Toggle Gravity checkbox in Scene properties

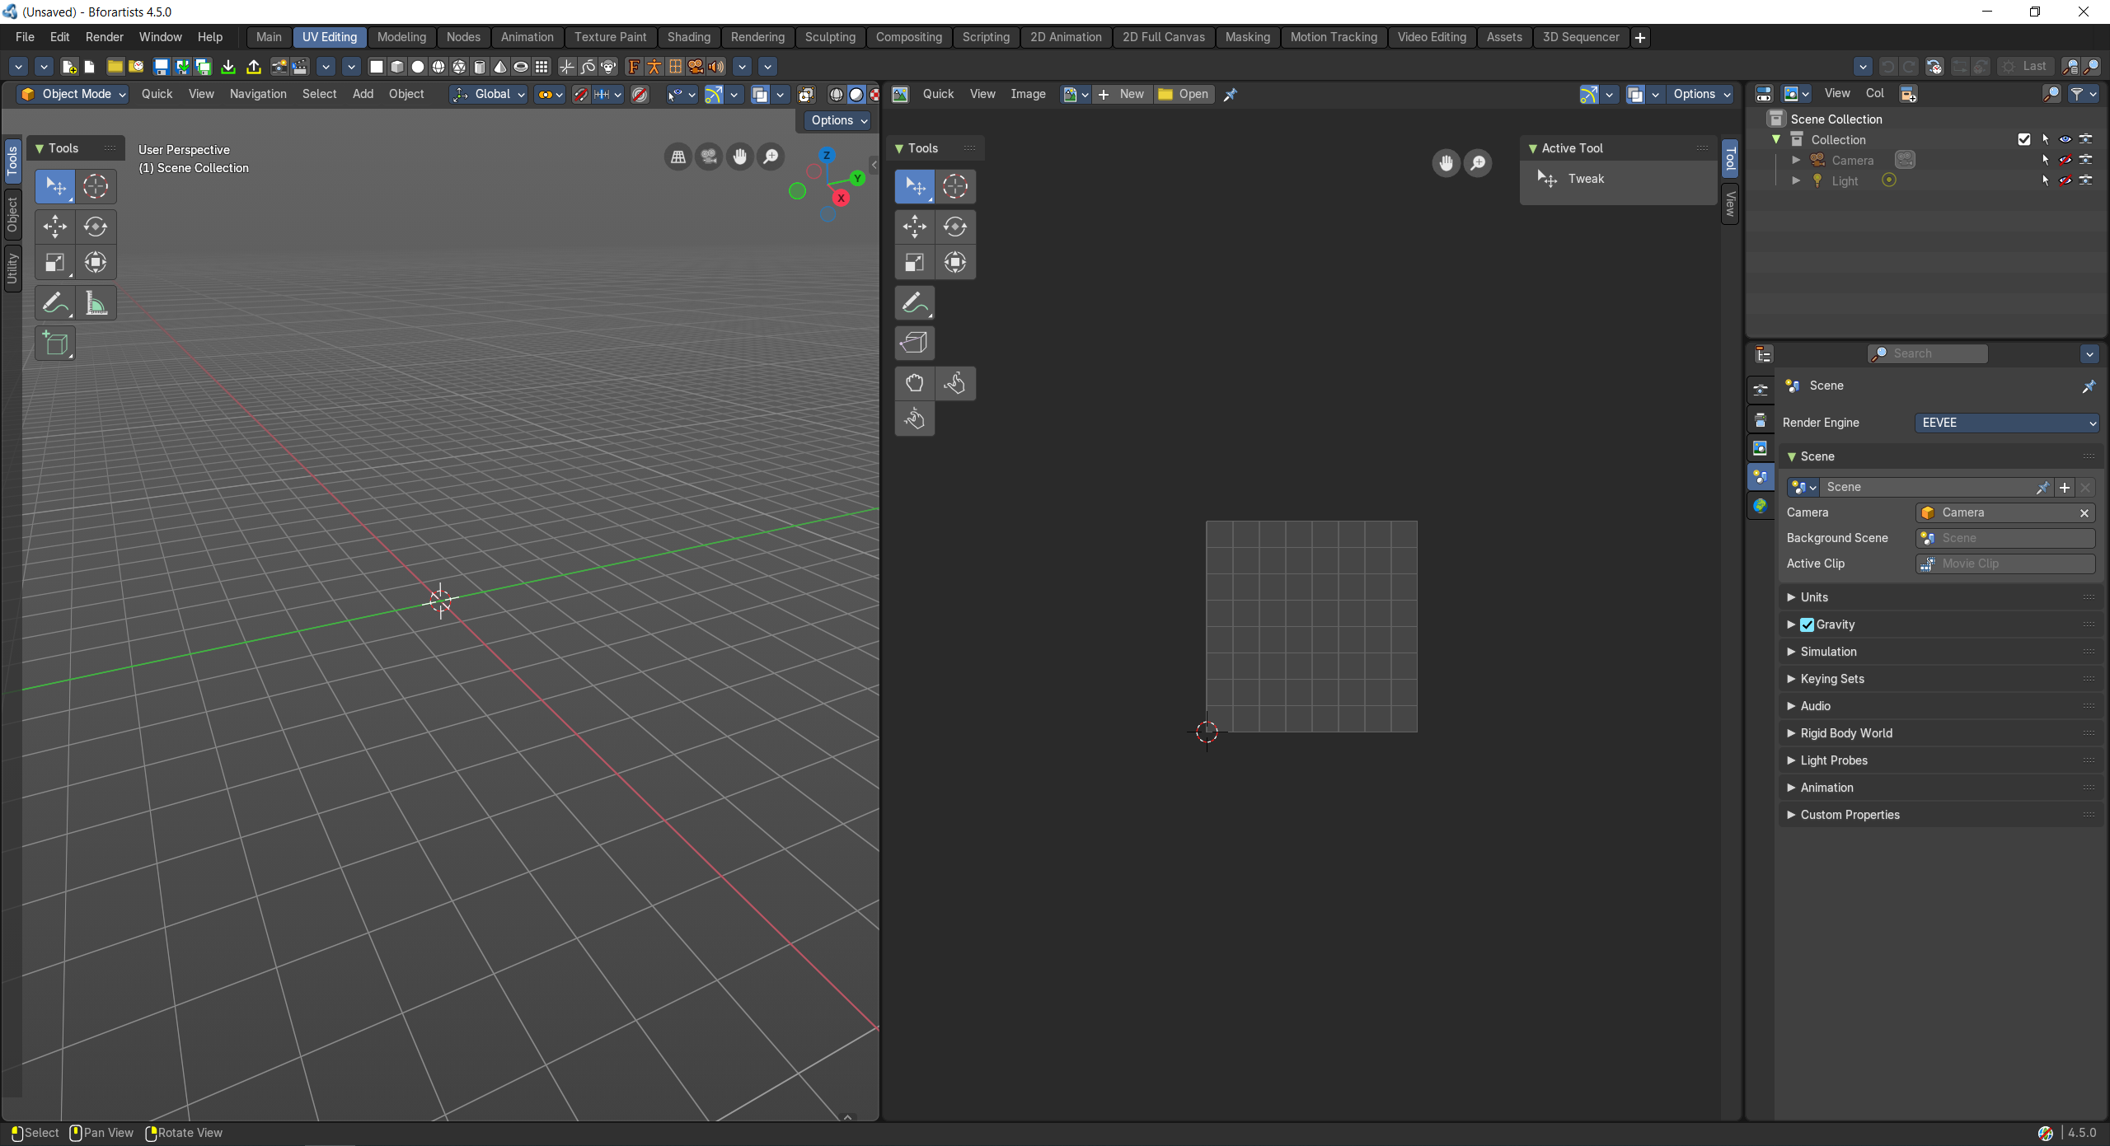pyautogui.click(x=1807, y=624)
